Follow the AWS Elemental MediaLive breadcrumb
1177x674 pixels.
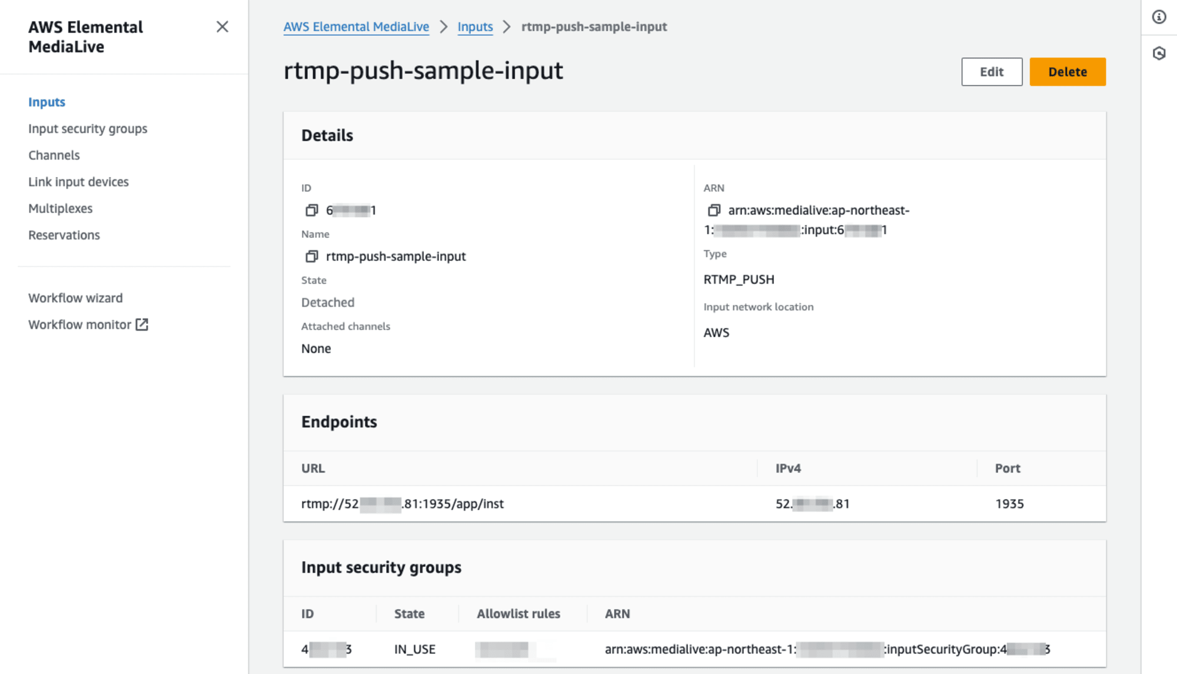tap(356, 26)
